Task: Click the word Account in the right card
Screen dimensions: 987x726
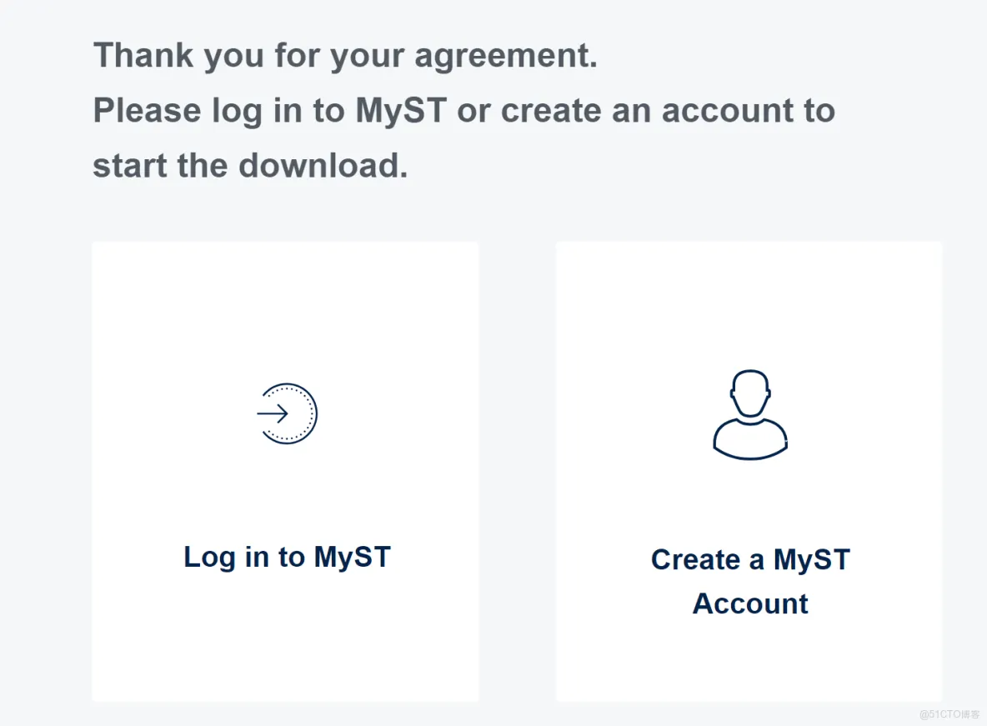Action: pyautogui.click(x=750, y=603)
